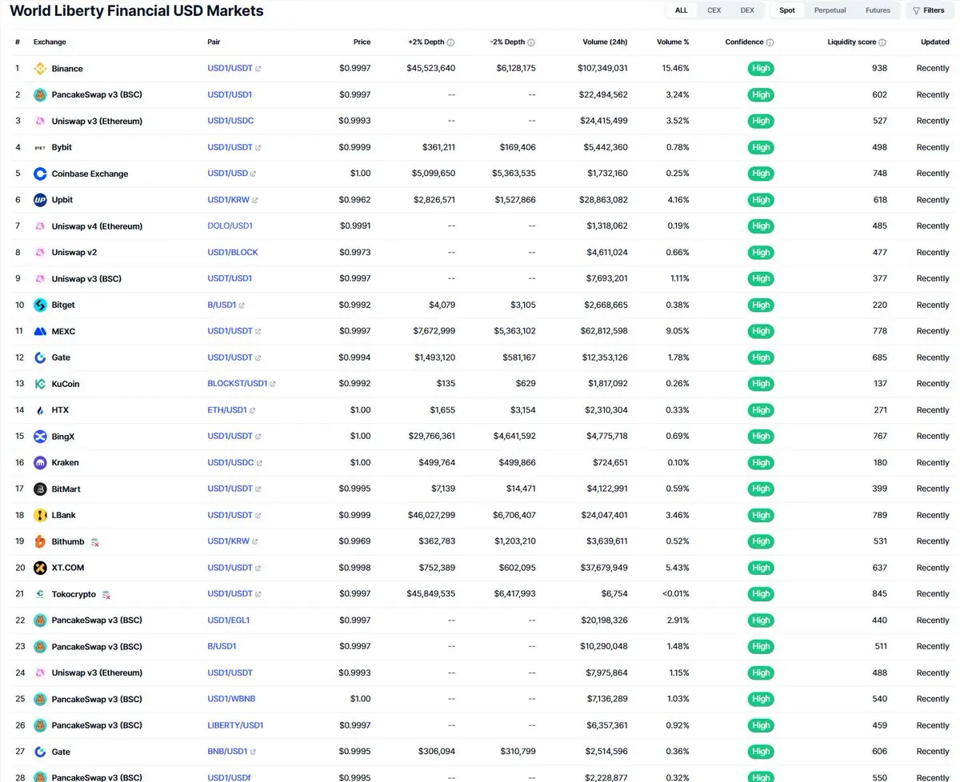Click the info icon beside Liquidity score
This screenshot has width=960, height=782.
coord(882,42)
